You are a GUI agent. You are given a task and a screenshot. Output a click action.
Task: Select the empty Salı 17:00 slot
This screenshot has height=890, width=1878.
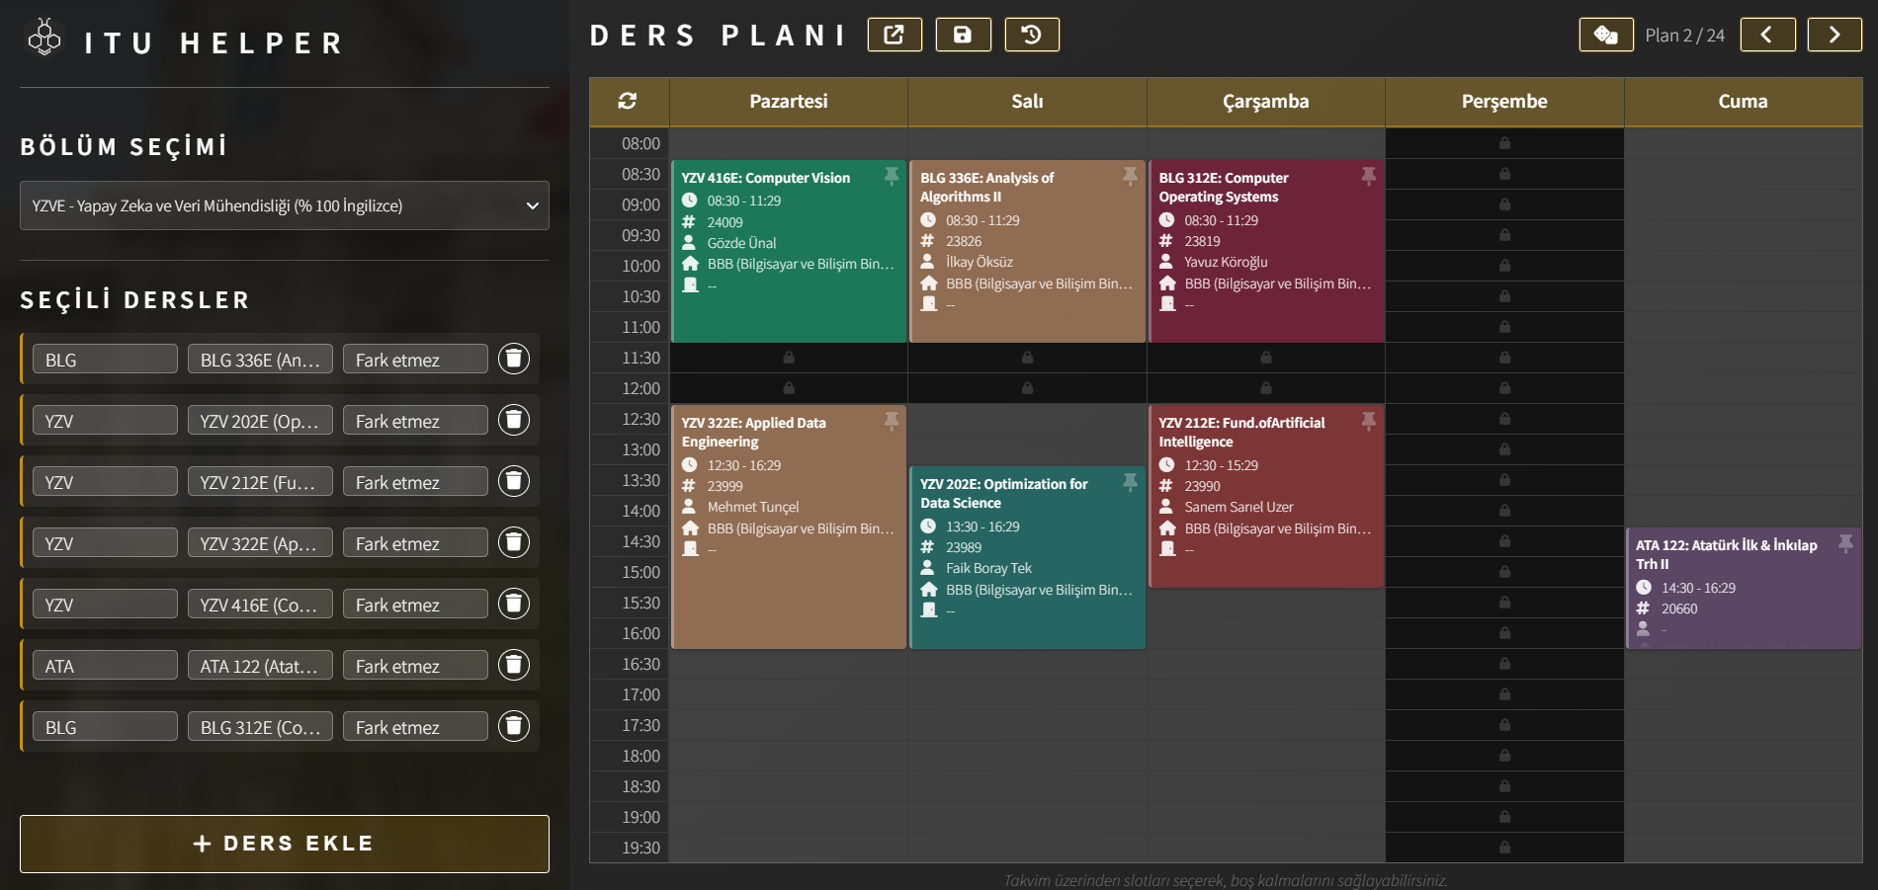[1027, 694]
